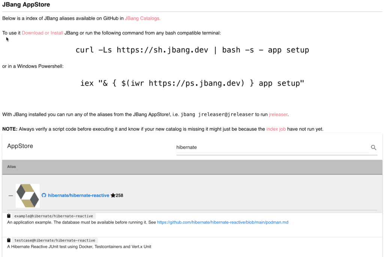
Task: Click the Alias column header
Action: point(11,166)
